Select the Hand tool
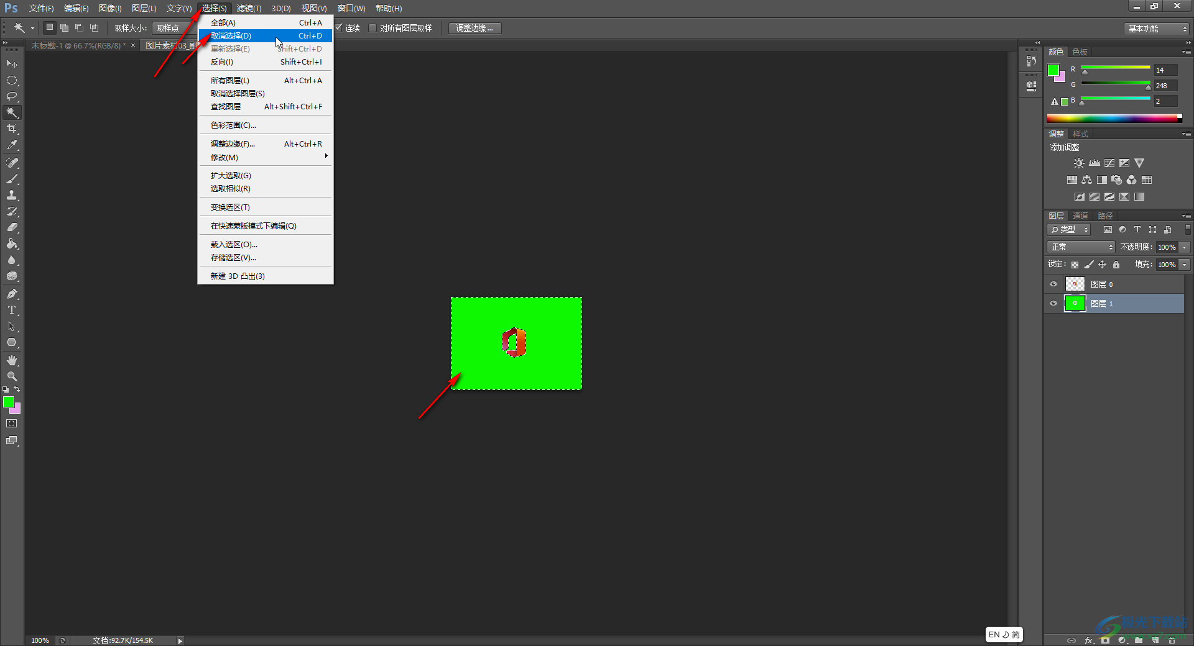Viewport: 1194px width, 646px height. (12, 360)
